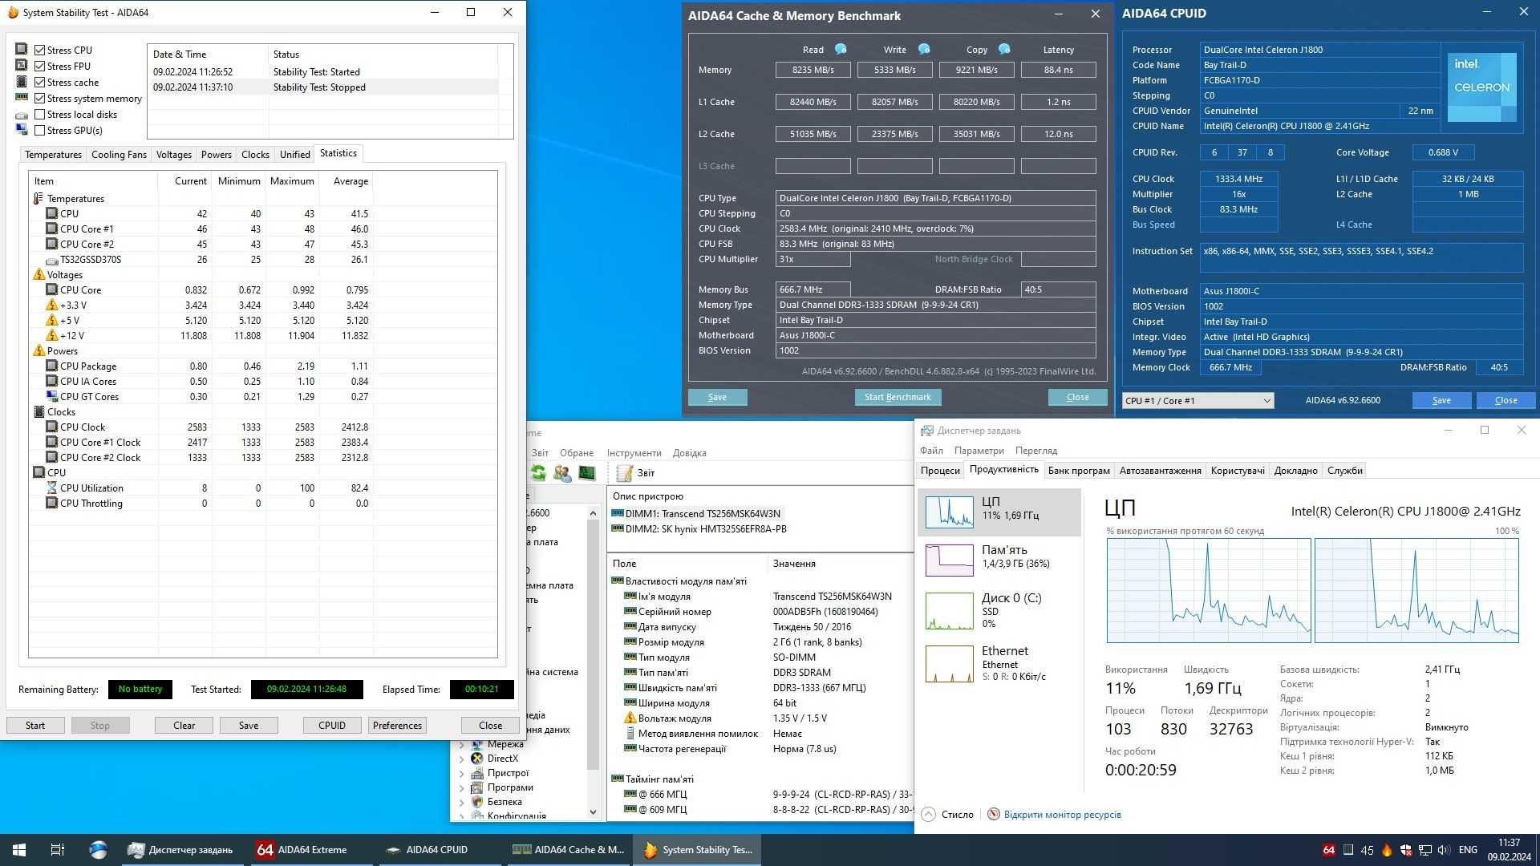Click the network icon in system tray
1540x866 pixels.
pos(1425,850)
